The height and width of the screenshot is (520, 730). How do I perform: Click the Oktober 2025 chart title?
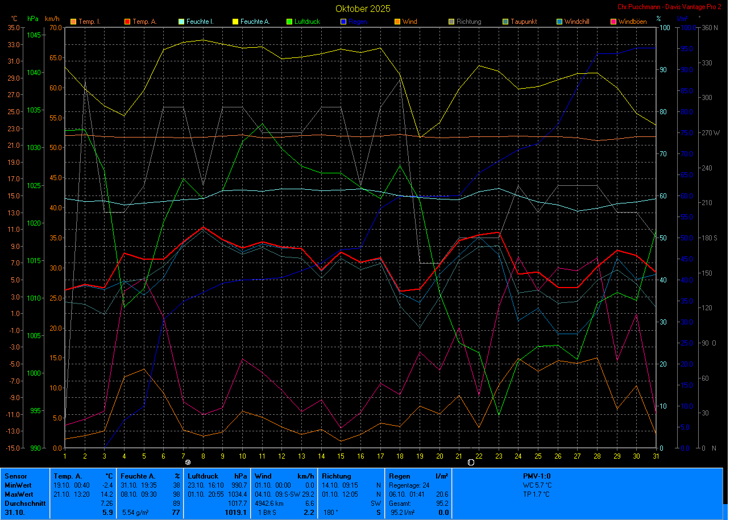[x=363, y=9]
